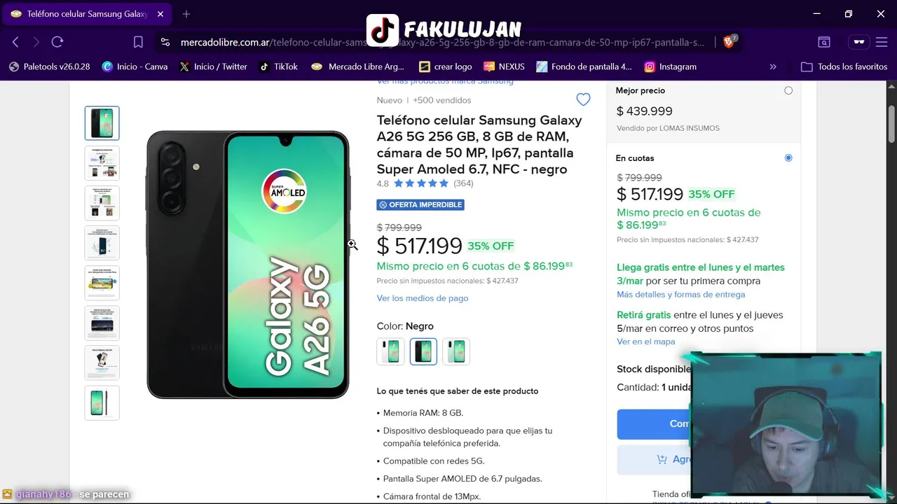The image size is (897, 504).
Task: Switch to the Teléfono celular Samsung tab
Action: pos(87,14)
